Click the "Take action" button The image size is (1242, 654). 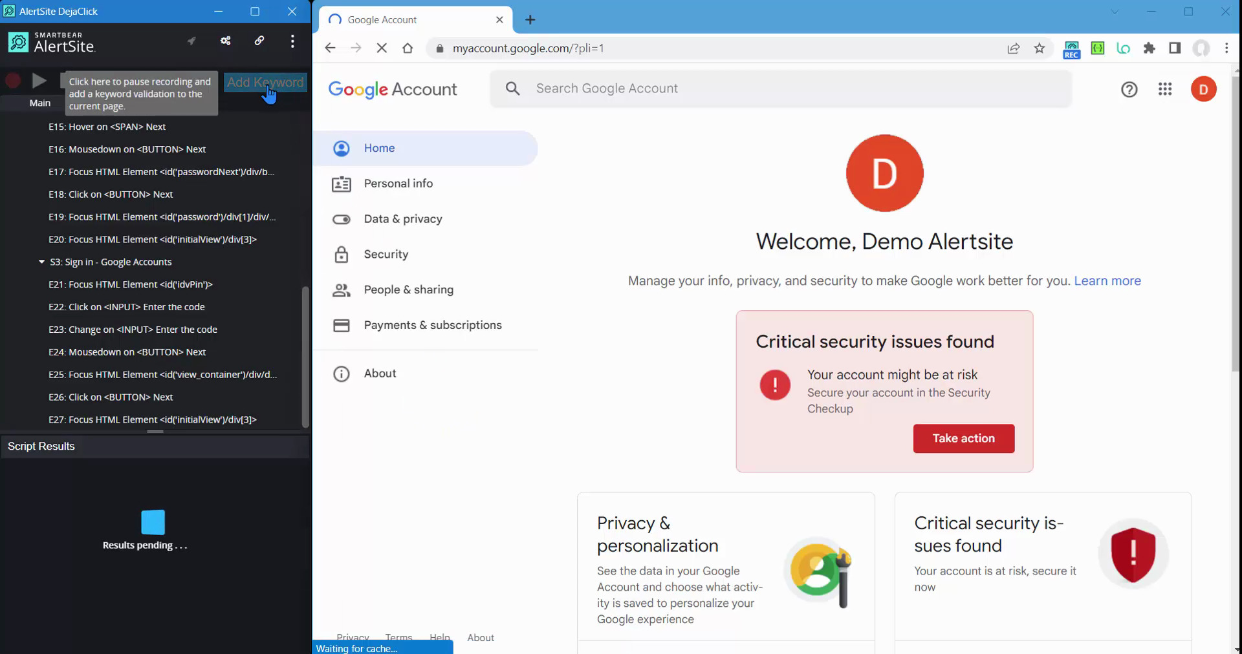coord(963,438)
